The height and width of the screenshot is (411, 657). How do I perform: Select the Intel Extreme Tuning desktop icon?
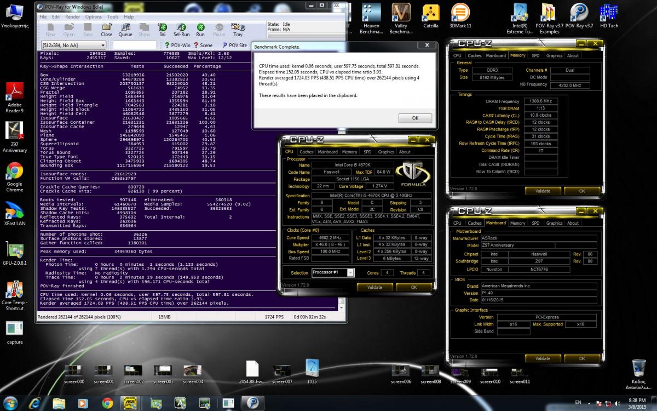520,19
